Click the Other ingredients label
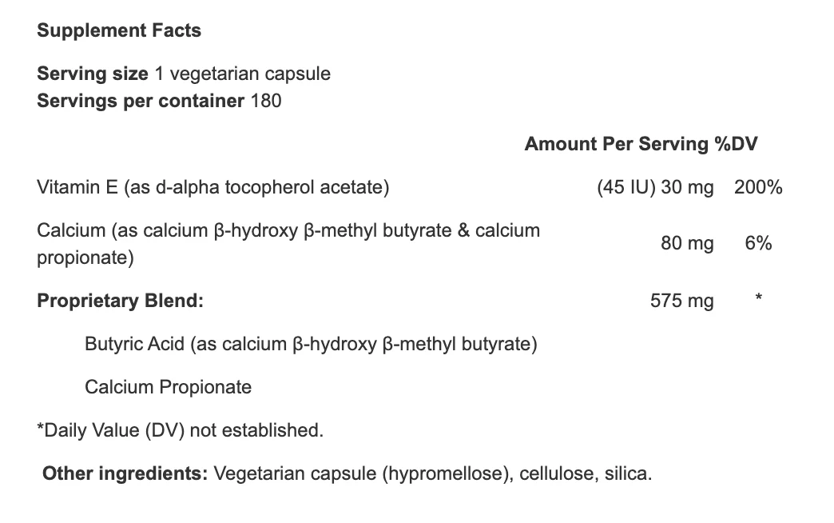 click(x=125, y=473)
